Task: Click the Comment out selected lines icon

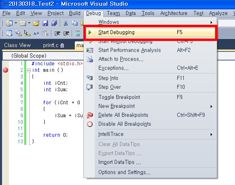Action: [x=78, y=33]
